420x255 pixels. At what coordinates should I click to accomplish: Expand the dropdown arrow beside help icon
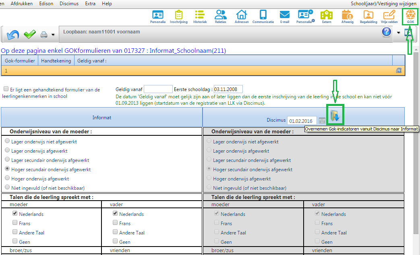pyautogui.click(x=398, y=33)
